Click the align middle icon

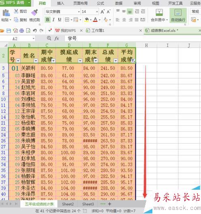(x=124, y=11)
